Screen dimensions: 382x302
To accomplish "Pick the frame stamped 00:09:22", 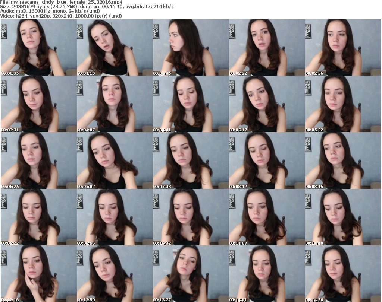I will (x=39, y=217).
